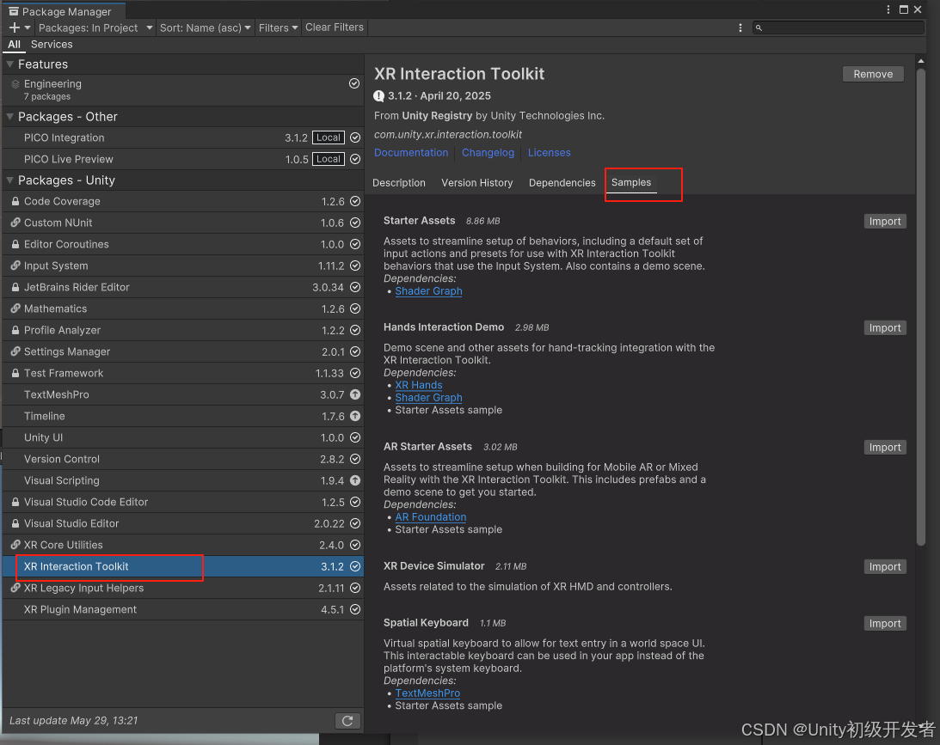The width and height of the screenshot is (940, 745).
Task: Open the Licenses link
Action: tap(550, 153)
